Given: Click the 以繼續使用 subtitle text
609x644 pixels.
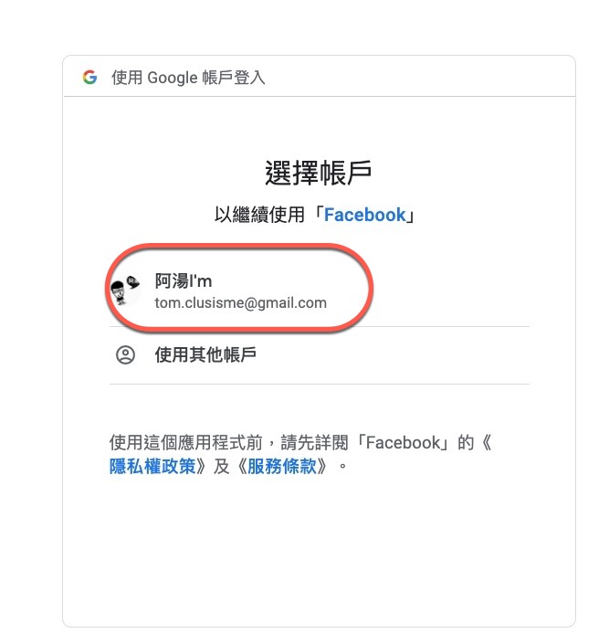Looking at the screenshot, I should click(259, 215).
